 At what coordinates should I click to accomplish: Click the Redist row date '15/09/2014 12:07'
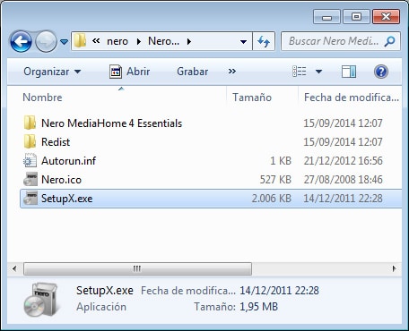[343, 142]
